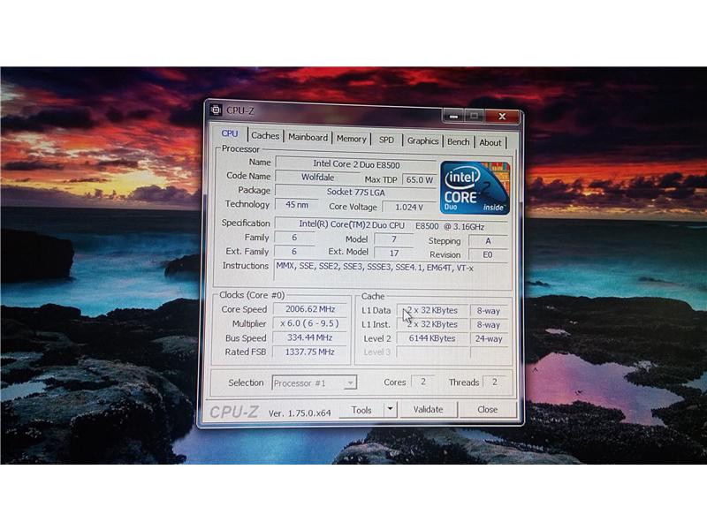Click the Specification field text

click(x=392, y=225)
